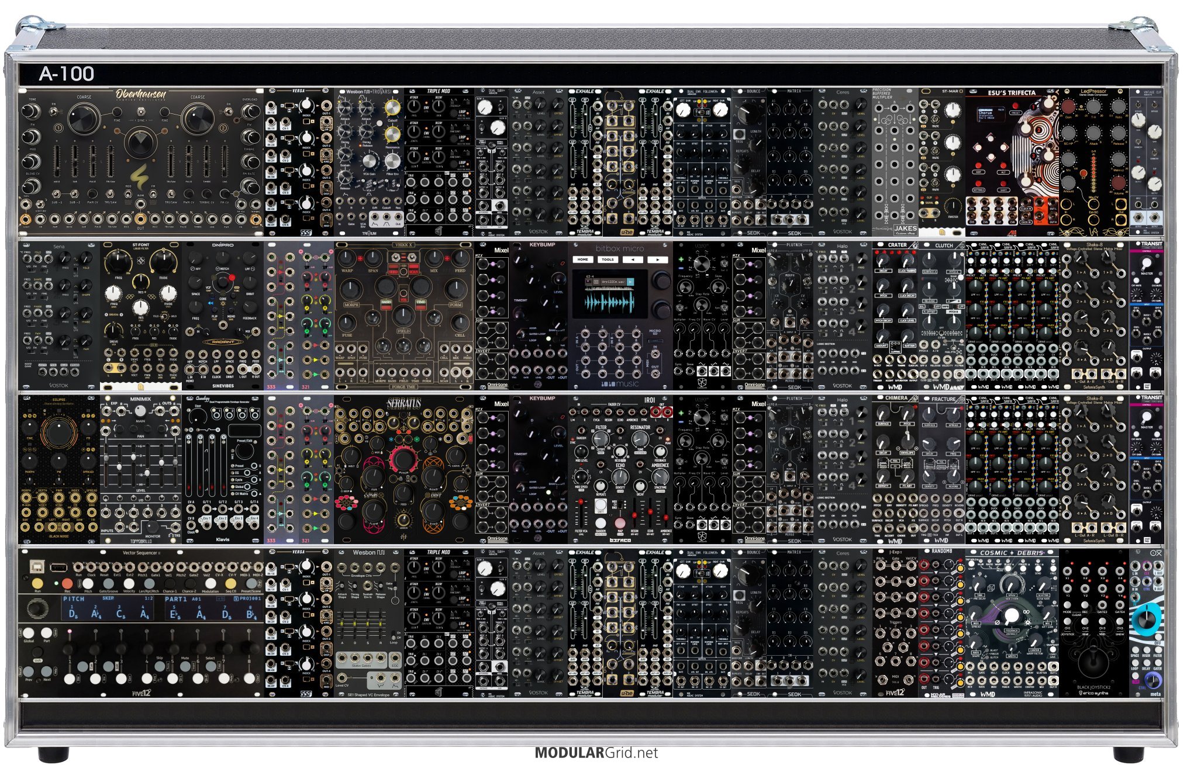Image resolution: width=1194 pixels, height=765 pixels.
Task: Click the right arrow button on bitbox micro
Action: (x=658, y=259)
